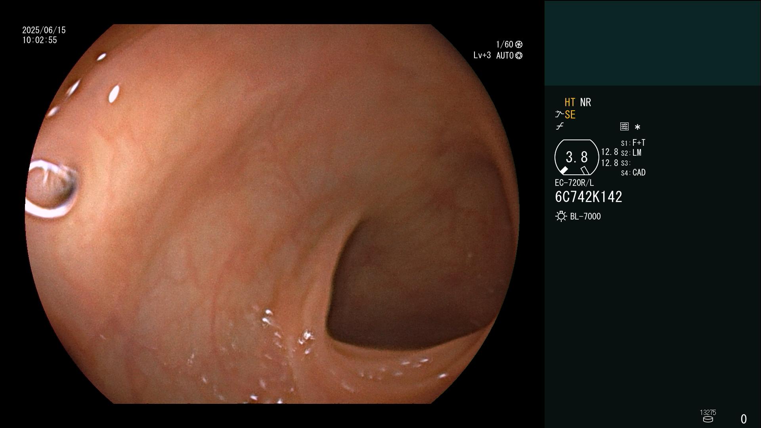
Task: Click the asterisk indicator icon
Action: [x=637, y=127]
